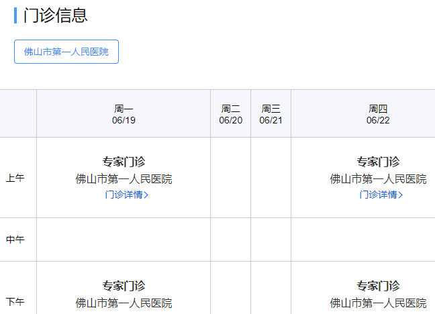Open 门诊详情 link for Thursday morning

(x=378, y=195)
